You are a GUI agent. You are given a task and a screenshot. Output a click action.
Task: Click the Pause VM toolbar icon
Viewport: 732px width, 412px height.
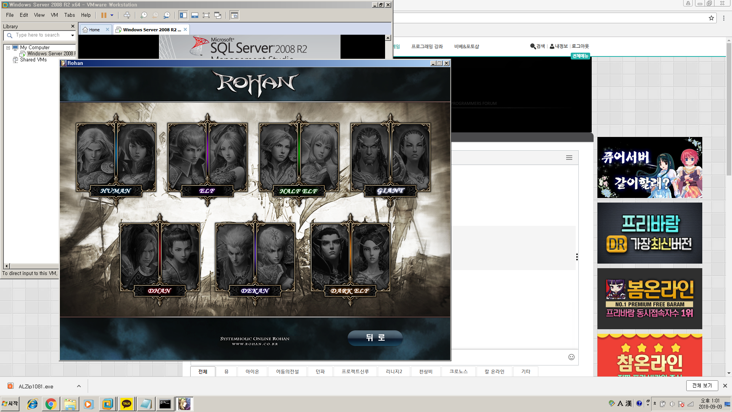(x=103, y=15)
